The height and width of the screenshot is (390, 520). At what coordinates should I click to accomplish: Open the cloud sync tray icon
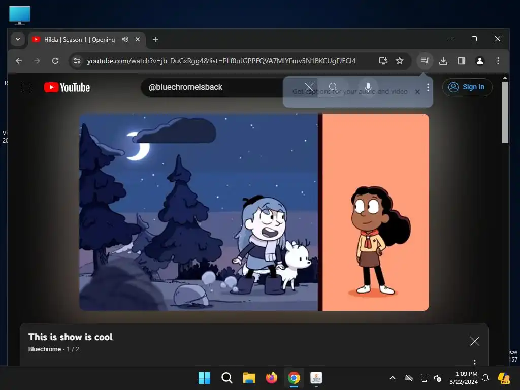[x=409, y=378]
